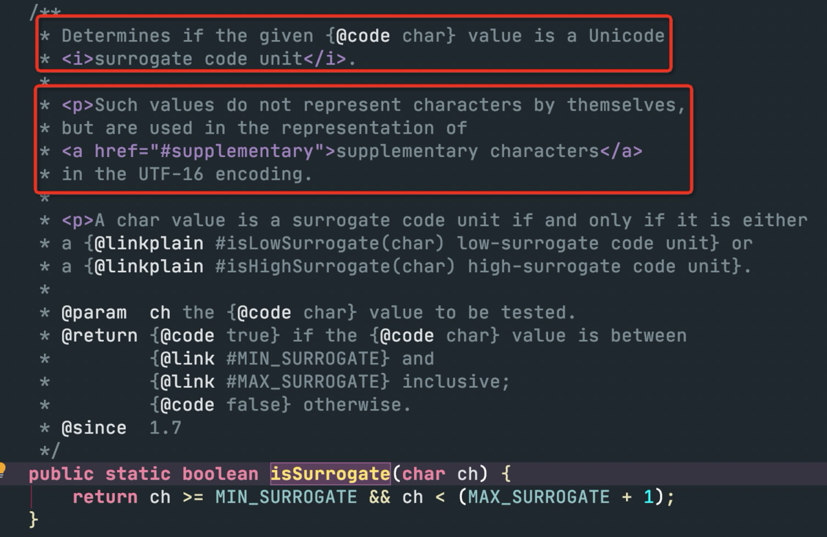Click the method's closing curly brace
The height and width of the screenshot is (537, 827).
tap(34, 519)
